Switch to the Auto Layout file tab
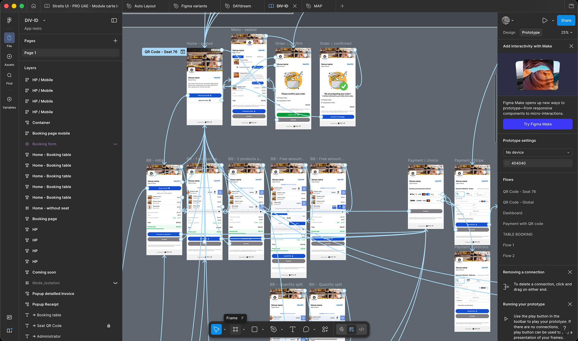This screenshot has width=578, height=341. (145, 6)
